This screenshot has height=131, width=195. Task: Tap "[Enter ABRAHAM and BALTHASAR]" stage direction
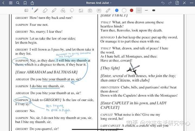click(x=46, y=72)
